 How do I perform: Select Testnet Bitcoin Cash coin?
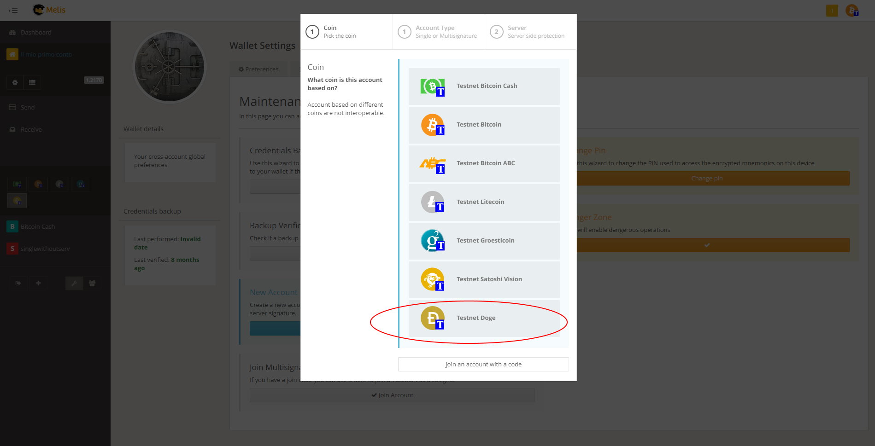pyautogui.click(x=484, y=87)
